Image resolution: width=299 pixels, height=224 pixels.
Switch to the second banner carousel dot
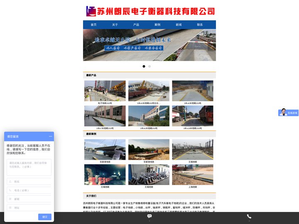[149, 66]
